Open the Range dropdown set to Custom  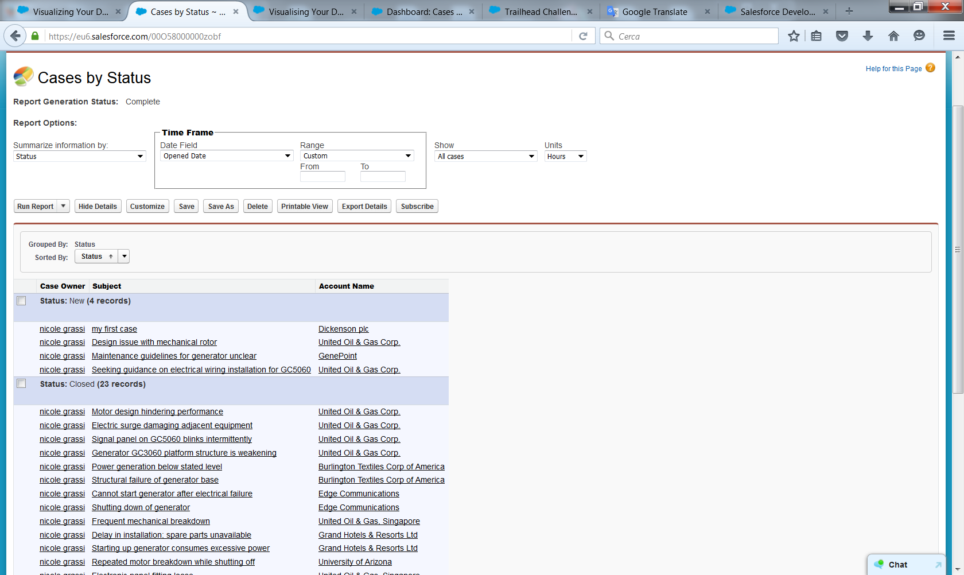(357, 156)
